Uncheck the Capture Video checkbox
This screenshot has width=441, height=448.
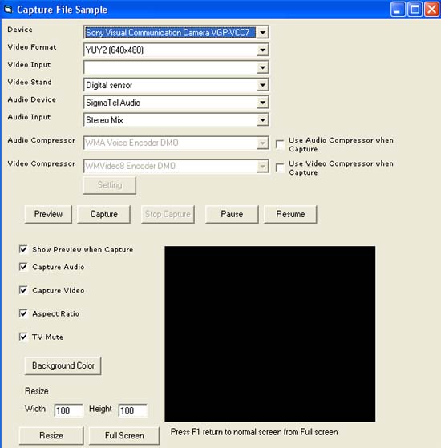tap(23, 290)
